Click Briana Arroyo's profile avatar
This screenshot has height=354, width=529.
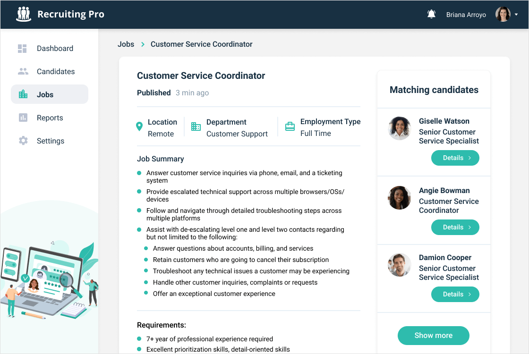[x=503, y=14]
